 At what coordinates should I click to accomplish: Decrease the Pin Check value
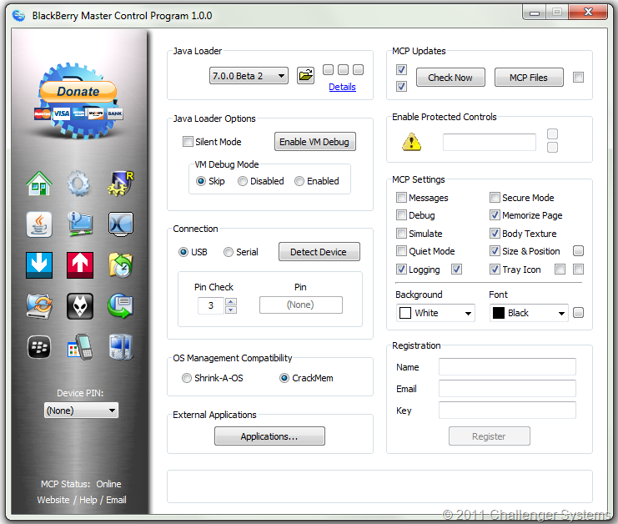click(231, 310)
